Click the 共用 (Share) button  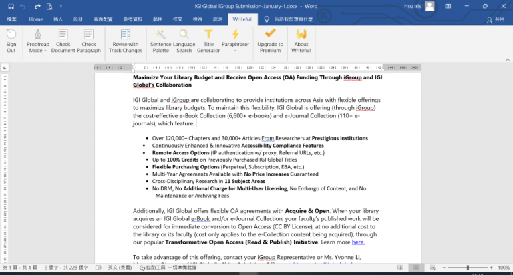(496, 19)
